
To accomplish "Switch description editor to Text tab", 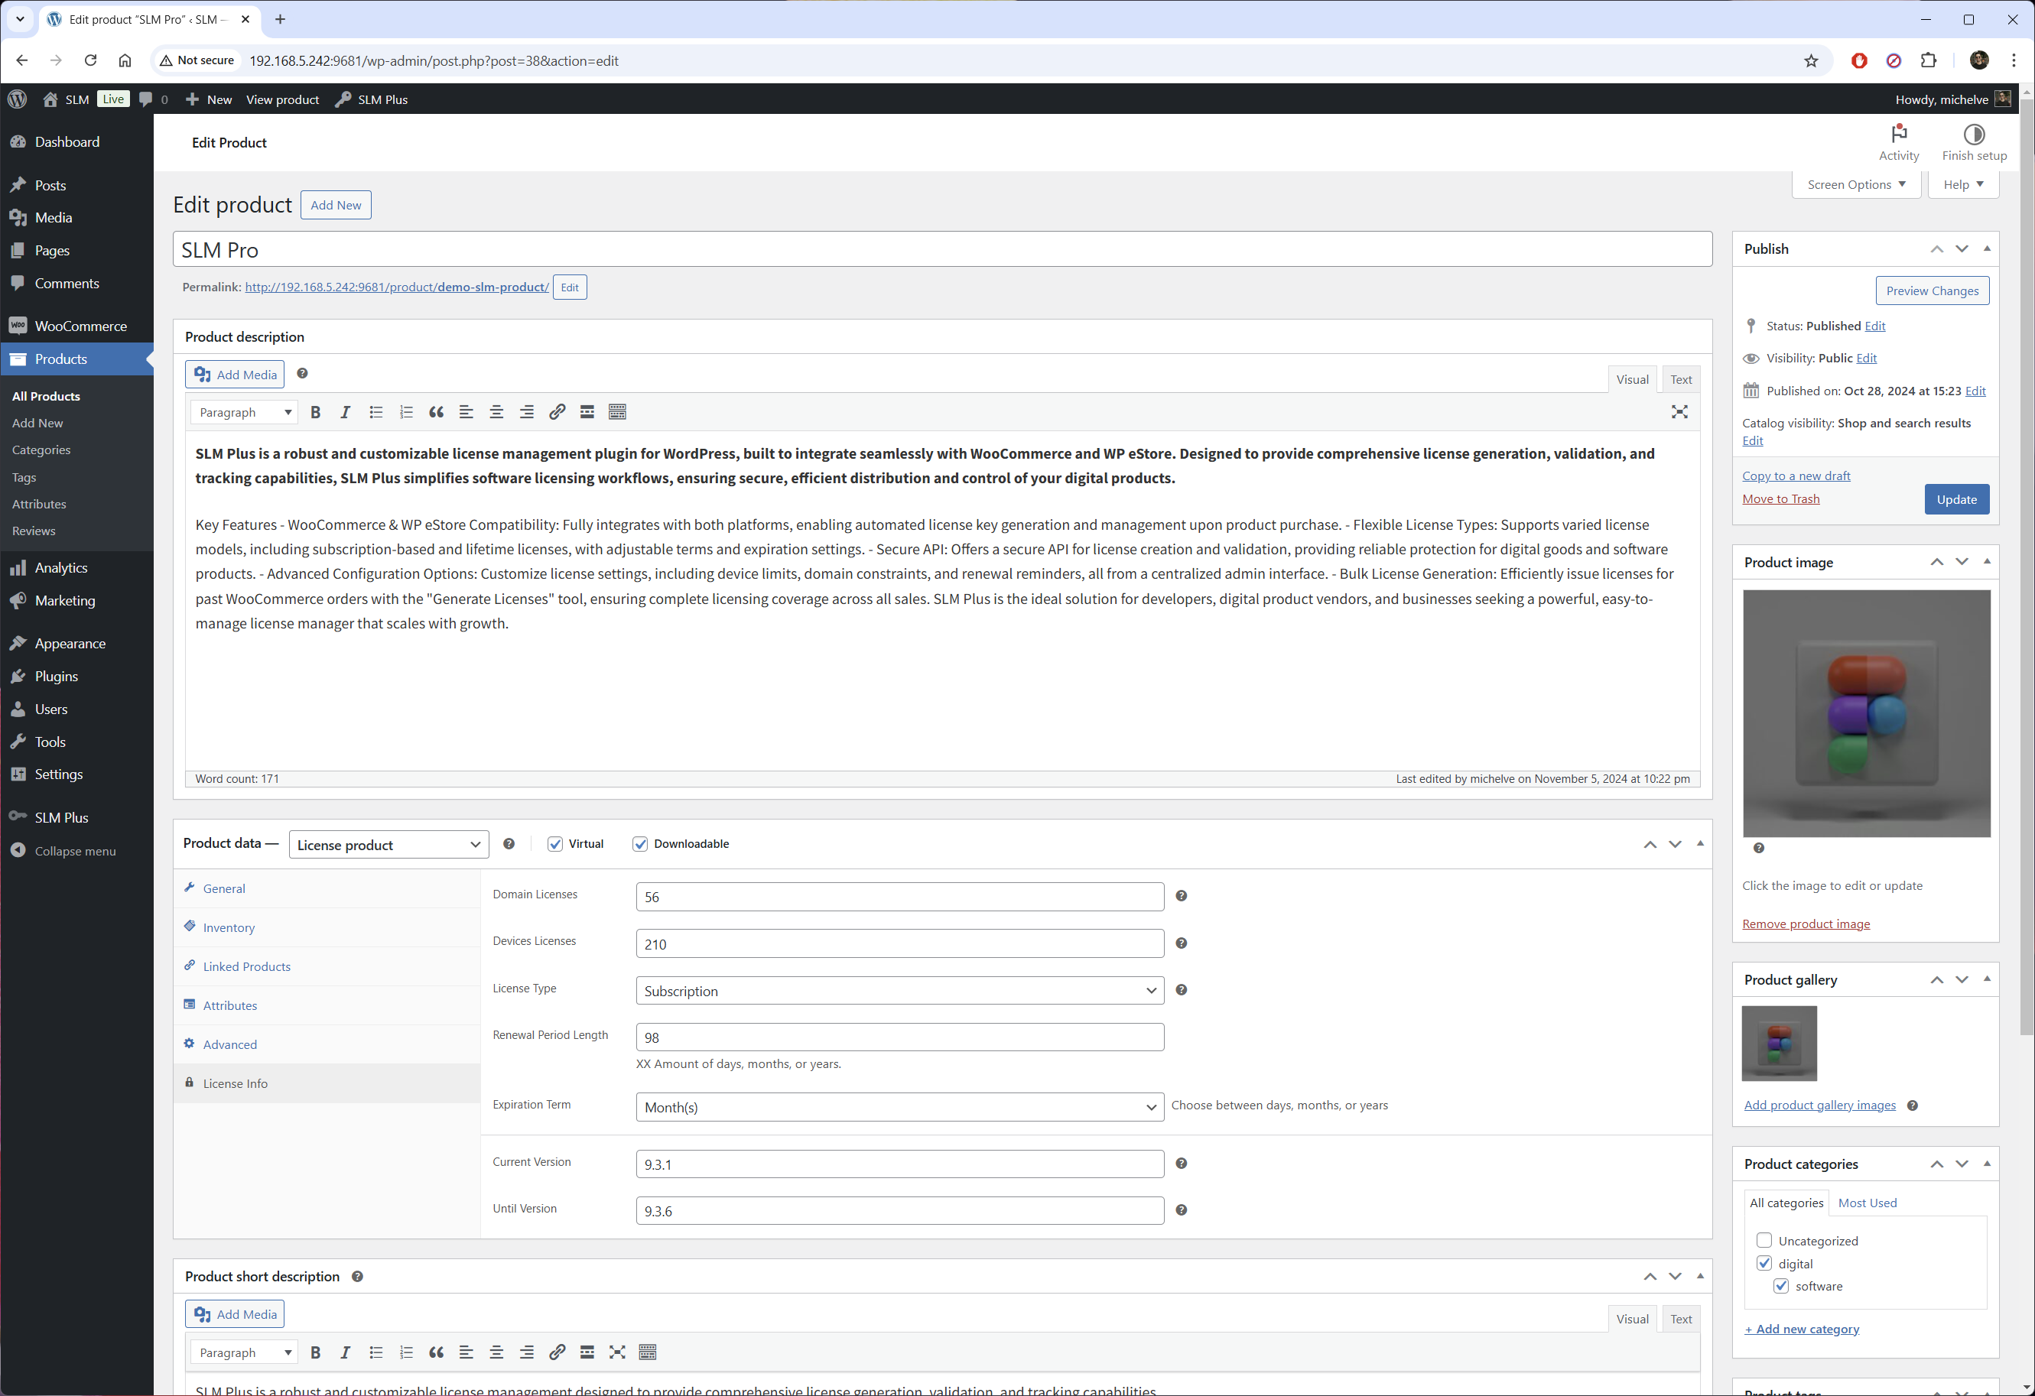I will tap(1679, 379).
